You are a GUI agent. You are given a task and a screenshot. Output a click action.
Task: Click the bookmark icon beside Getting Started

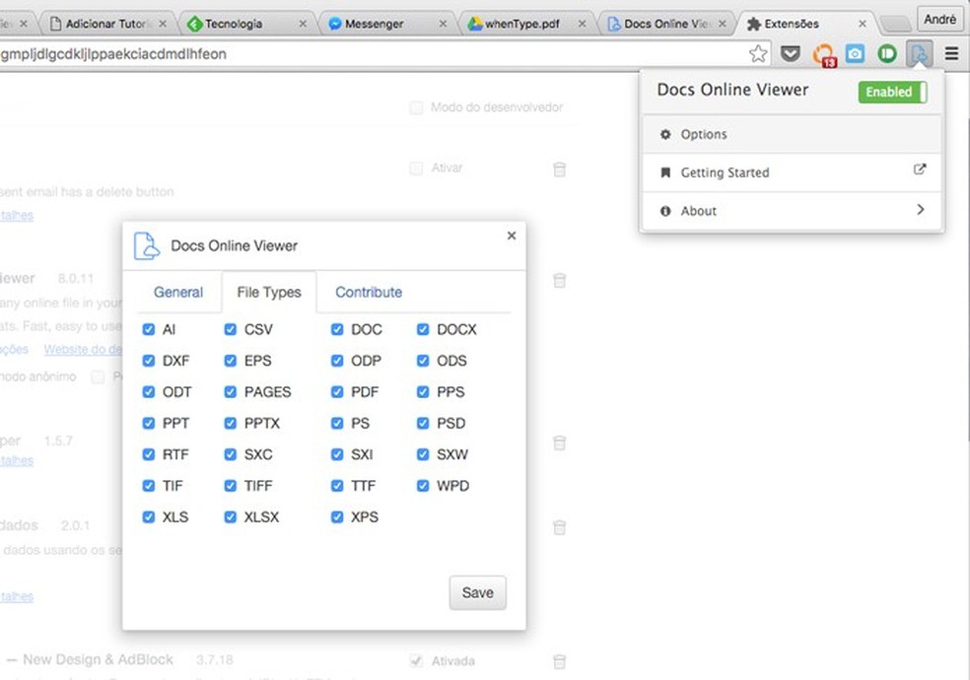coord(665,172)
